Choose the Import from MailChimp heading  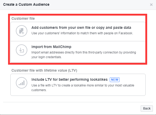click(x=51, y=47)
